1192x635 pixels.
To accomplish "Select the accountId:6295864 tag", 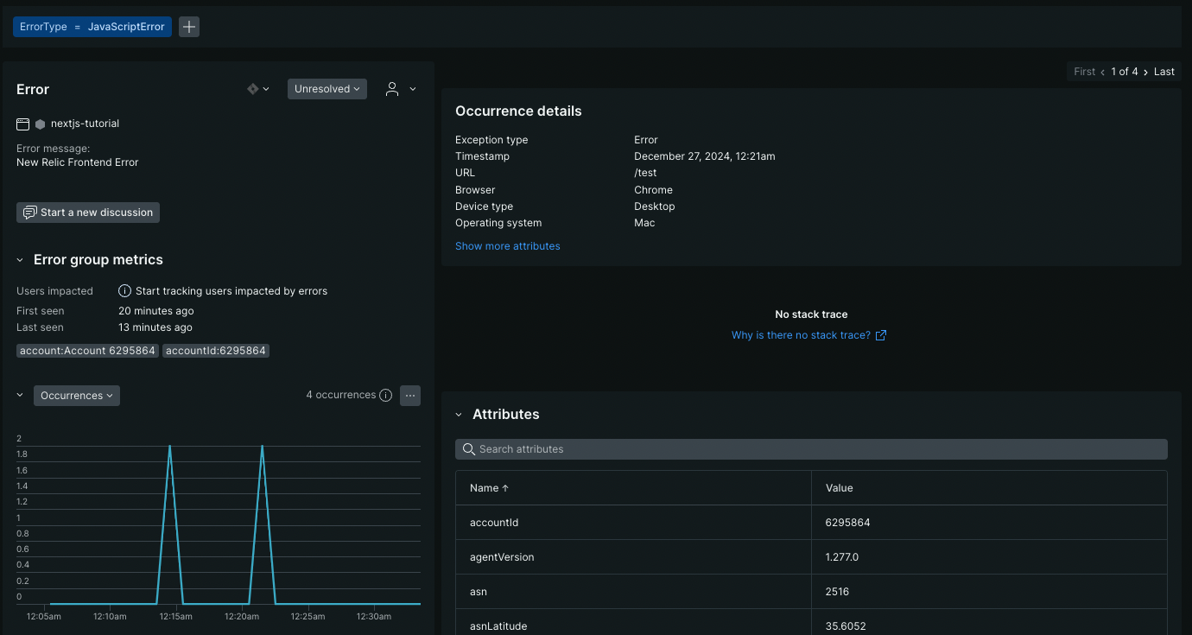I will tap(216, 351).
